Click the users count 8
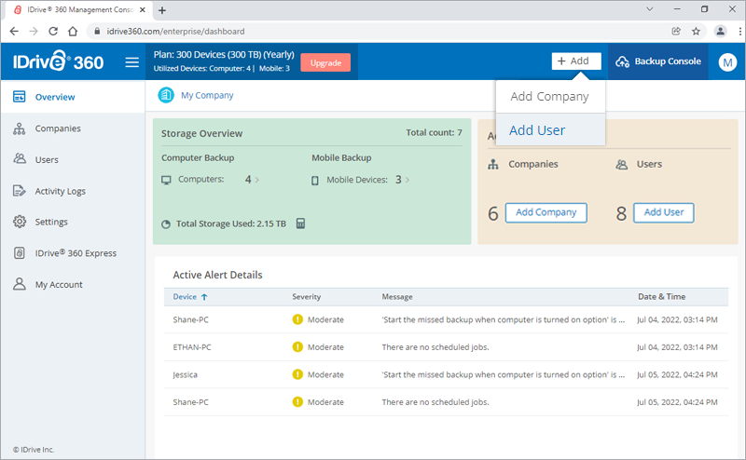The image size is (746, 460). point(621,213)
